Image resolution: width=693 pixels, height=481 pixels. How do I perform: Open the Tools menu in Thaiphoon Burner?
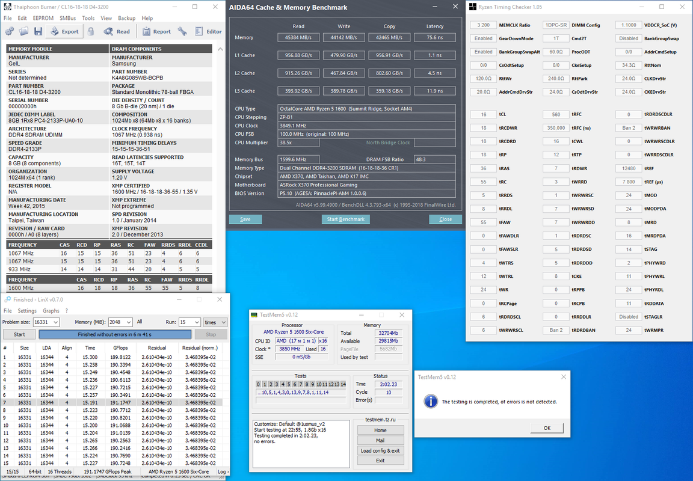(88, 18)
